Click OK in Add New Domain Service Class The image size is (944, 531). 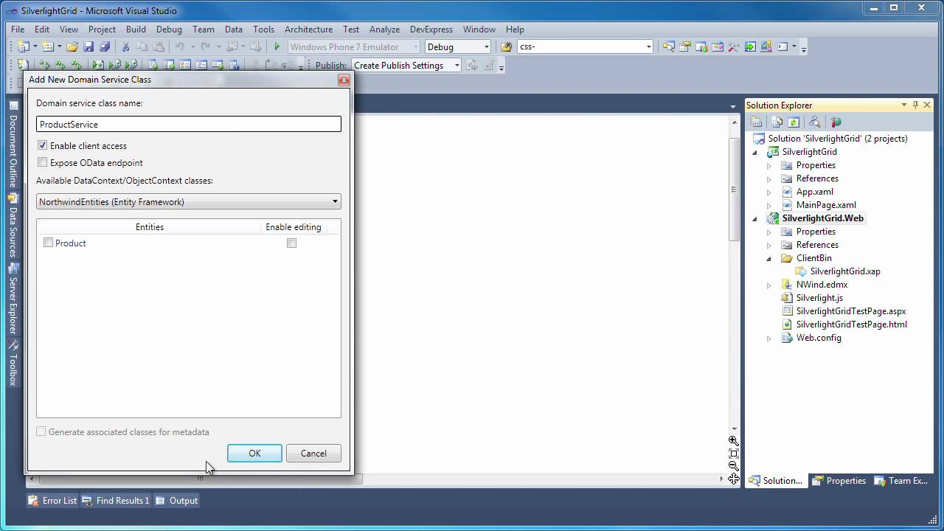pos(254,453)
